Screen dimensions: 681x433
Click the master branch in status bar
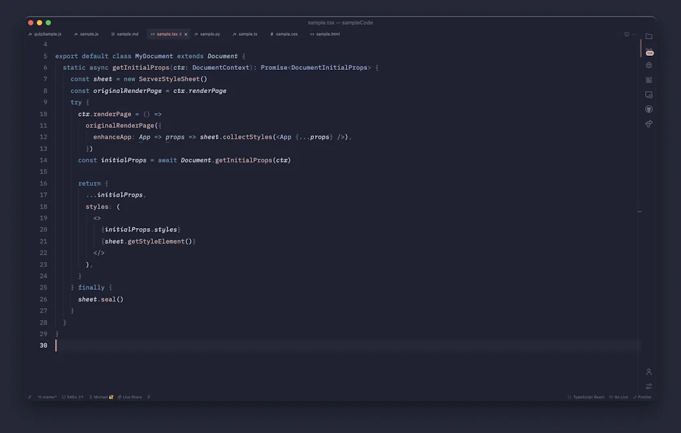coord(47,397)
